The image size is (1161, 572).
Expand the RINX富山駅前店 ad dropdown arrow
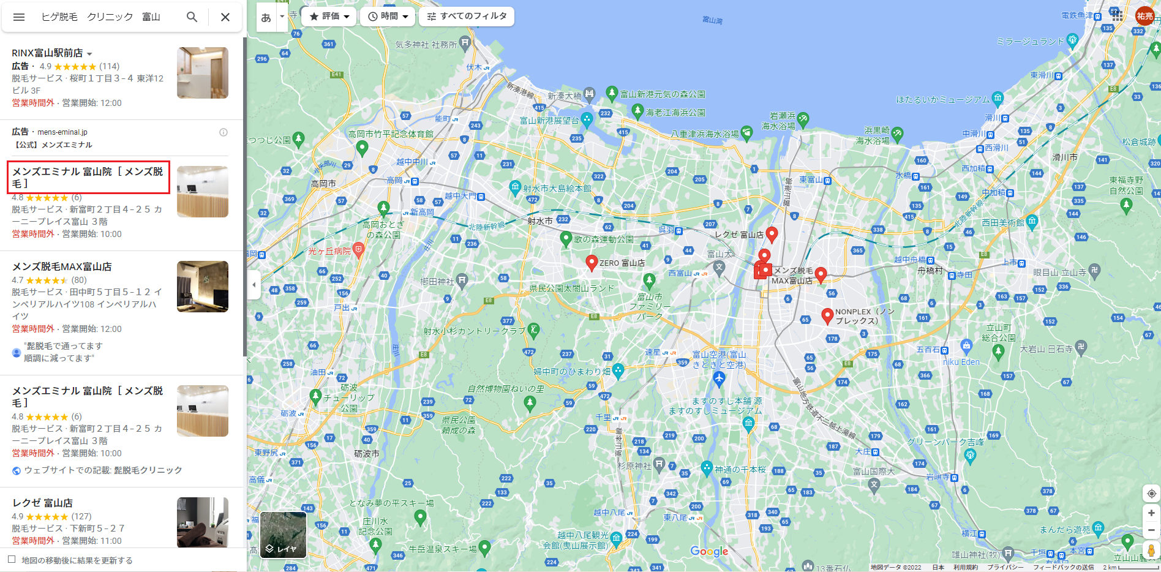click(x=89, y=54)
